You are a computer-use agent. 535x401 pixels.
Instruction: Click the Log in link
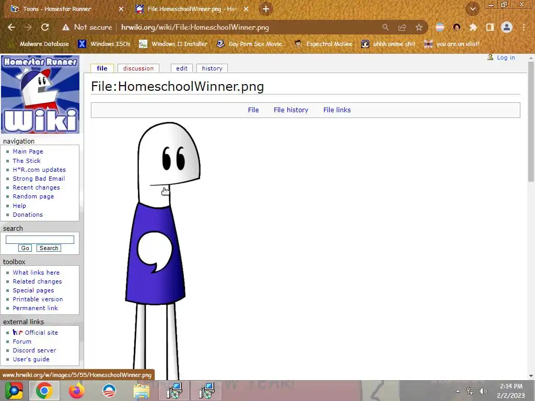(x=506, y=57)
